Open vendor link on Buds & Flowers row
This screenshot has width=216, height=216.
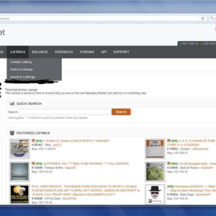pos(207,168)
